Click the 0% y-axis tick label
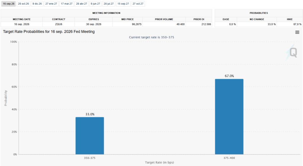This screenshot has width=303, height=166. 15,155
